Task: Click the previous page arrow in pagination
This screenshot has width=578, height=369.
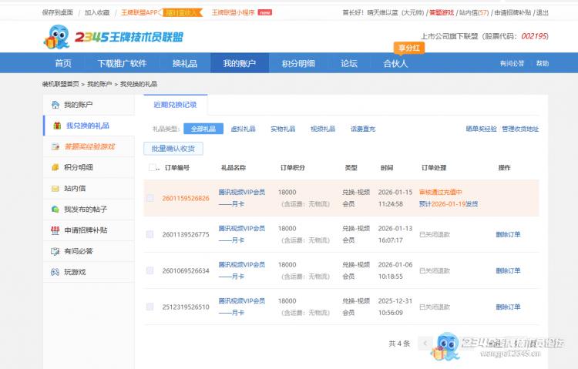Action: (x=425, y=343)
